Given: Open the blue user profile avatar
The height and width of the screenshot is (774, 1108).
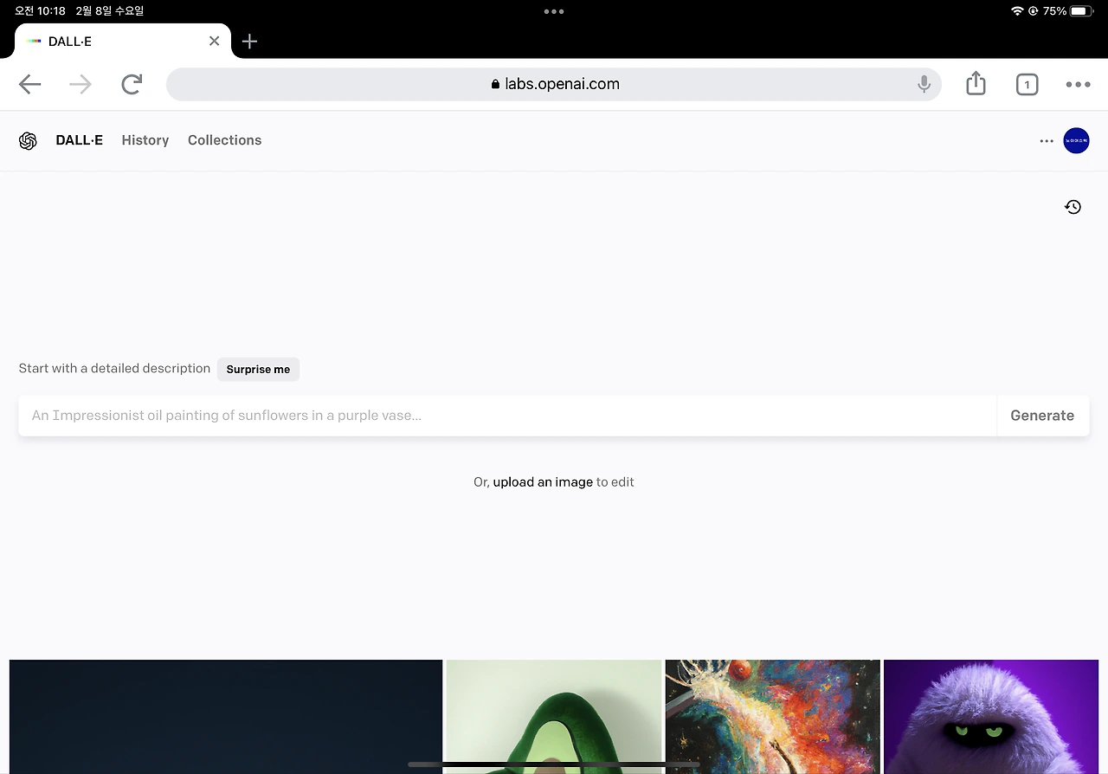Looking at the screenshot, I should click(1076, 140).
